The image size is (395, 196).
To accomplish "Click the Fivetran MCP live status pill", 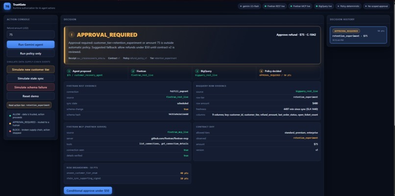I will click(300, 6).
